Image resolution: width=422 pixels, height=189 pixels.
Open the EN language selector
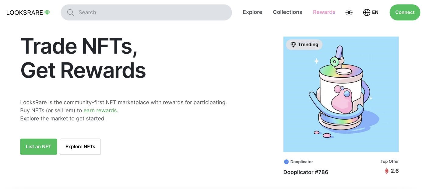(x=375, y=12)
